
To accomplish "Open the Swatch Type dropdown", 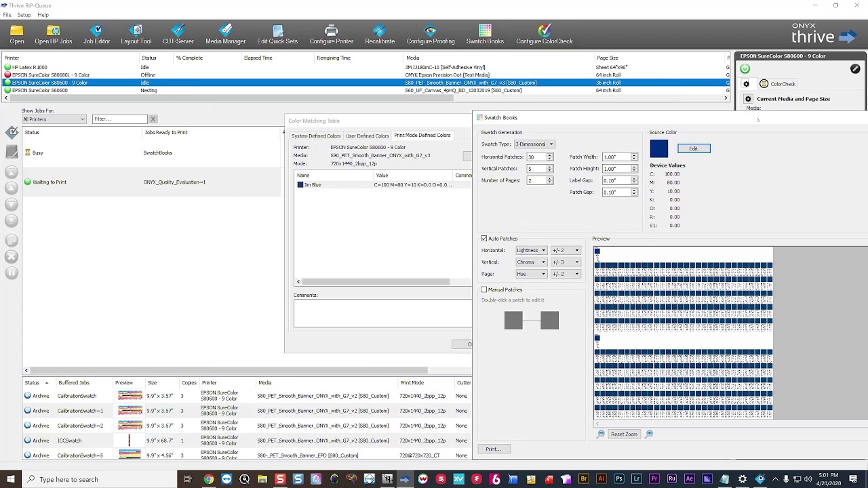I will coord(534,144).
